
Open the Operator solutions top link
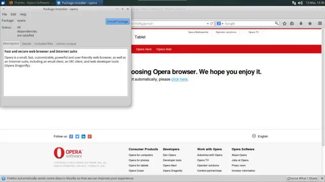pos(226,32)
